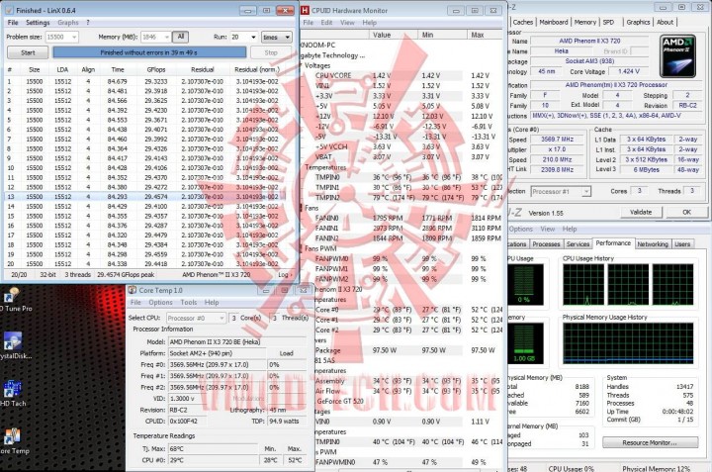Screen dimensions: 712x472
Task: Click the Core Speed value in CPU-Z
Action: [x=557, y=140]
